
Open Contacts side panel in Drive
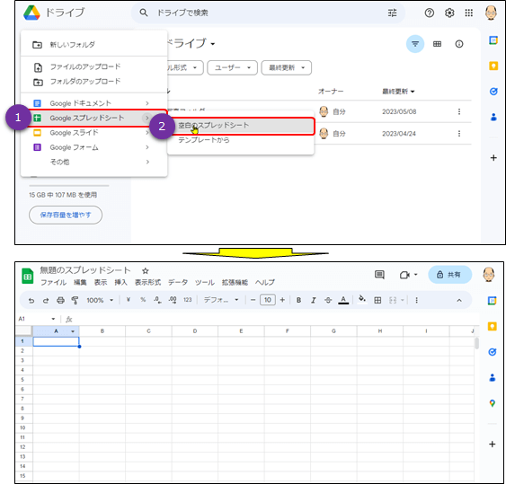click(493, 117)
